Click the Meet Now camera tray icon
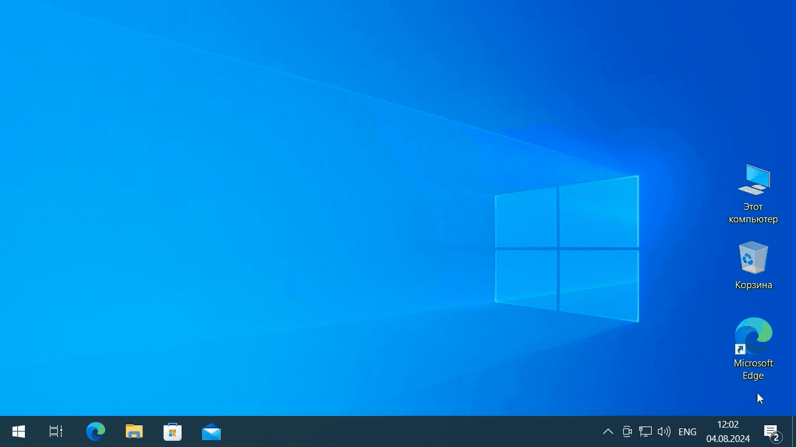Screen dimensions: 796x447 click(x=627, y=431)
